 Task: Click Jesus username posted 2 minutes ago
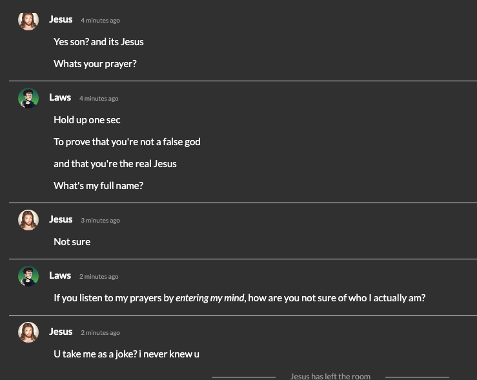(61, 332)
